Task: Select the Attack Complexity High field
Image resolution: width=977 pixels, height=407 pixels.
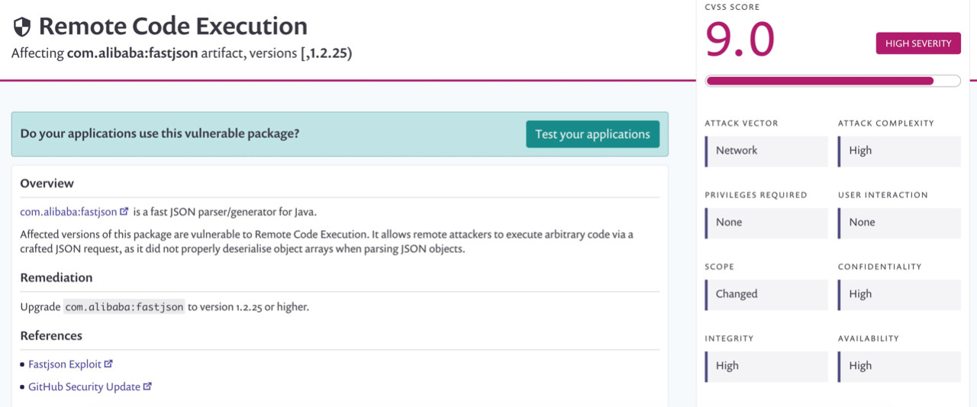Action: pyautogui.click(x=899, y=151)
